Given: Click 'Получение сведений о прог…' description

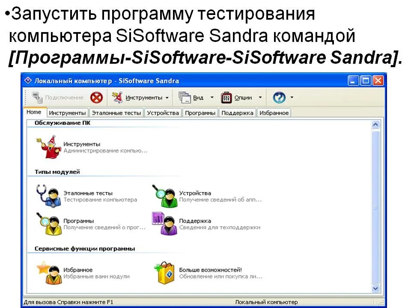Looking at the screenshot, I should pos(104,227).
